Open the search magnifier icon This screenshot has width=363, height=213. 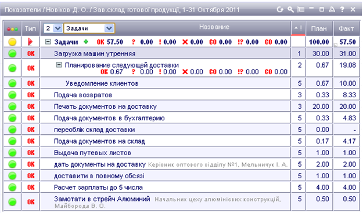[x=290, y=9]
